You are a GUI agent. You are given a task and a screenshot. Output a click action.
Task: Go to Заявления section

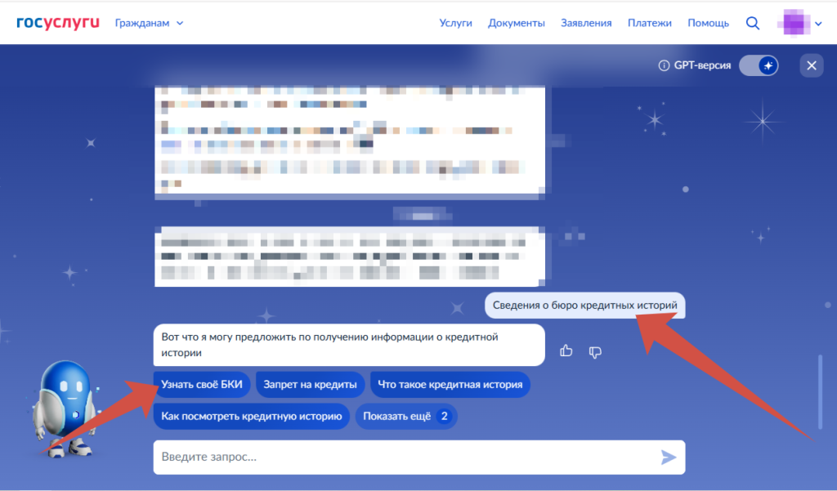coord(586,23)
